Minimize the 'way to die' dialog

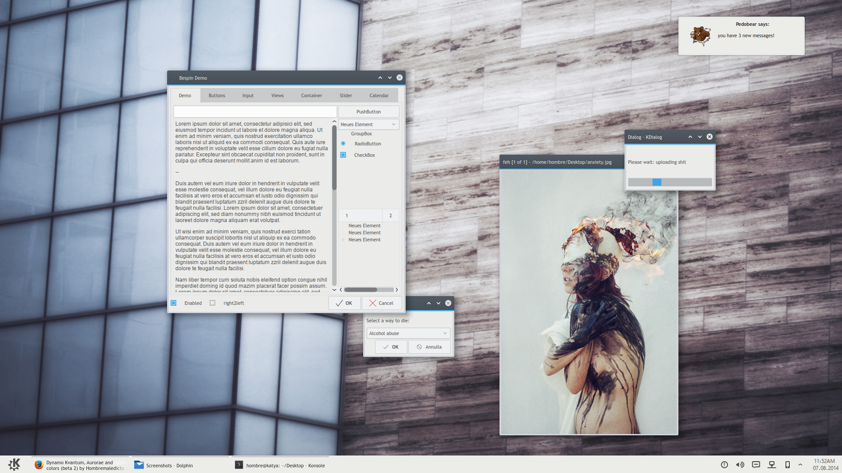(439, 303)
